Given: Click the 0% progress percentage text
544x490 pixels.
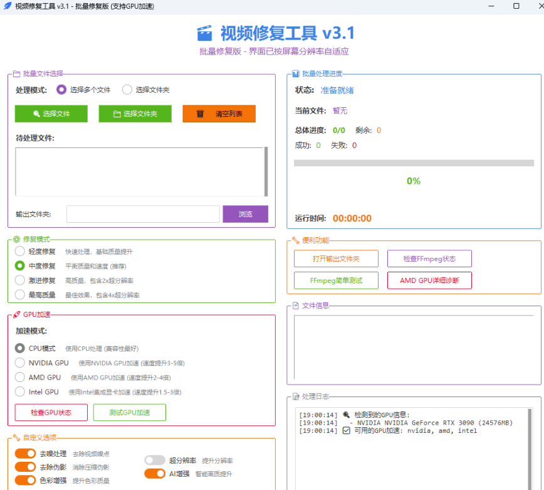Looking at the screenshot, I should pyautogui.click(x=414, y=181).
